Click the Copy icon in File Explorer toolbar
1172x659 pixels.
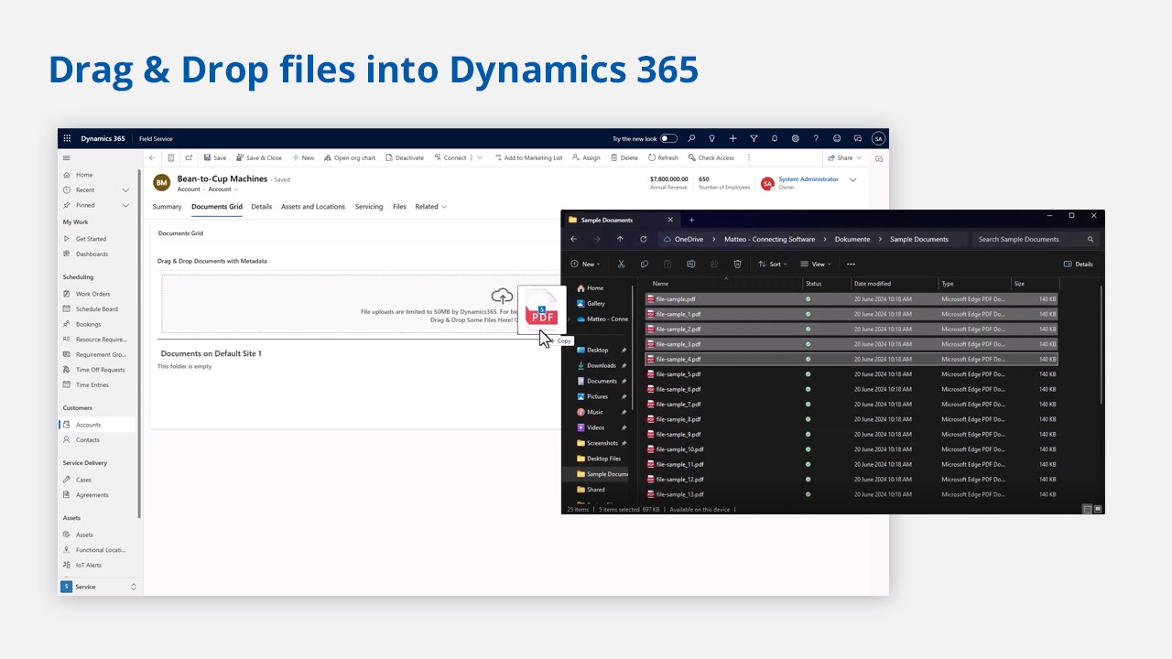coord(645,264)
